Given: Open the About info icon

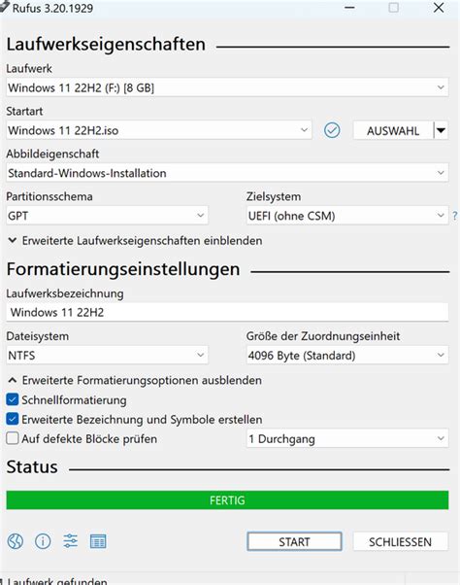Looking at the screenshot, I should [x=43, y=541].
